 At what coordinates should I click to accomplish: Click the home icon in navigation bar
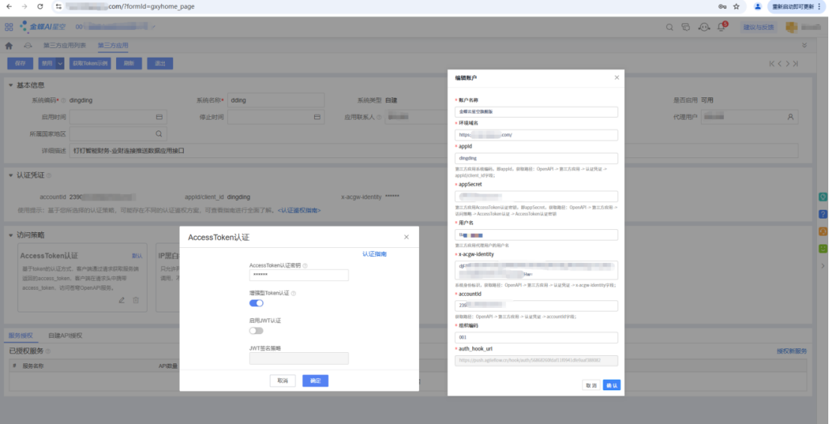tap(9, 46)
